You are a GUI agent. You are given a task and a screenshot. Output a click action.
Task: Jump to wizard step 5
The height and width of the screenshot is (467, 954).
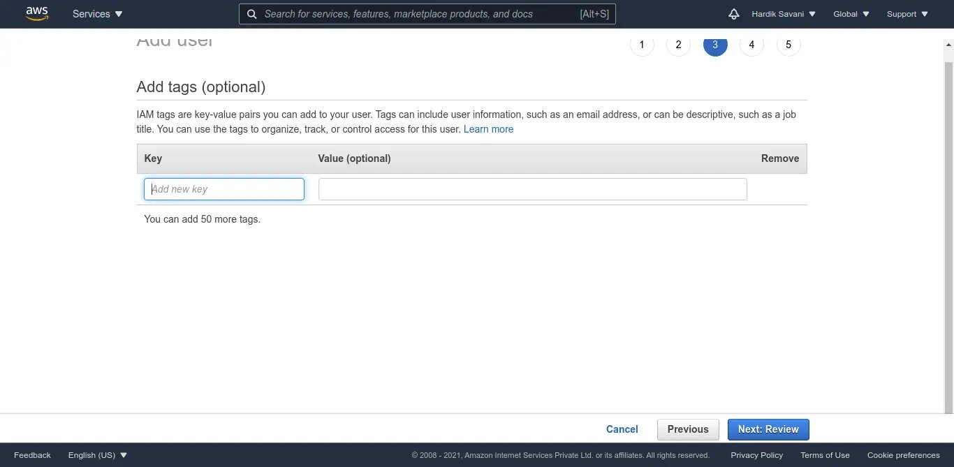788,45
